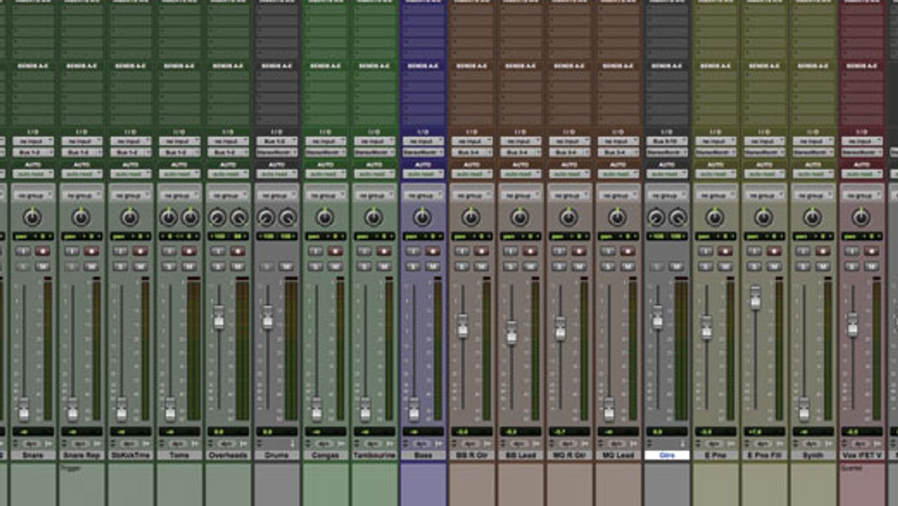Viewport: 898px width, 506px height.
Task: Enable input monitoring on the Tambourine track
Action: (364, 251)
